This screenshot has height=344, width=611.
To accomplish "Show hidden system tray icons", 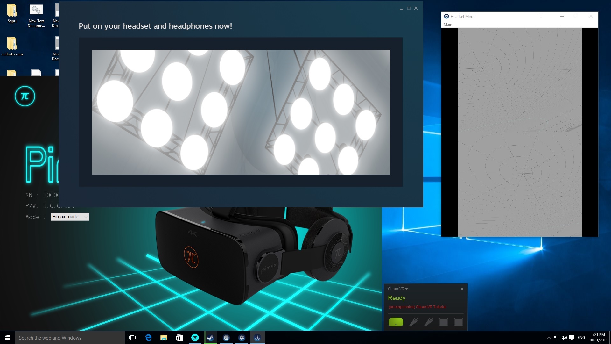I will pos(549,338).
